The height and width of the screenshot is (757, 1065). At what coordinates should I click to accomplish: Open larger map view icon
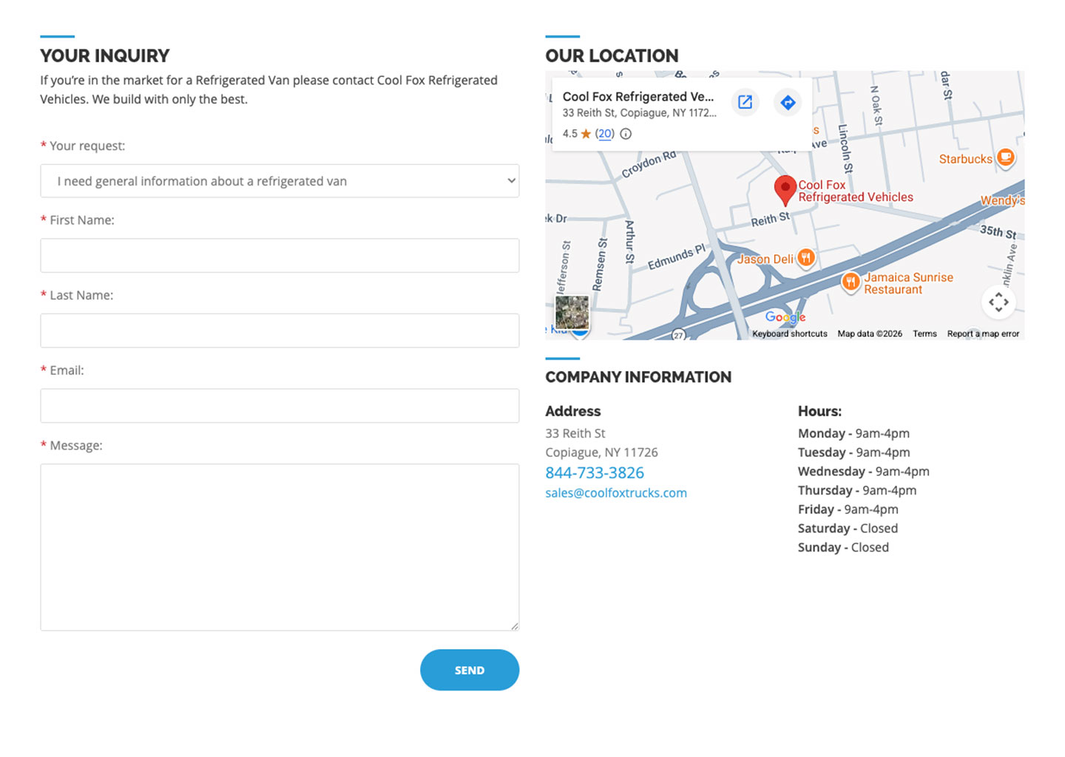point(745,102)
